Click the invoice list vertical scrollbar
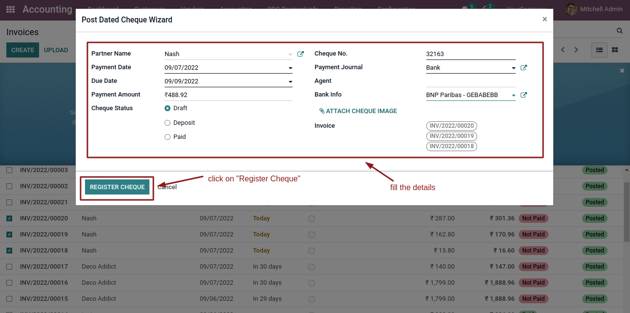This screenshot has width=630, height=313. (627, 212)
